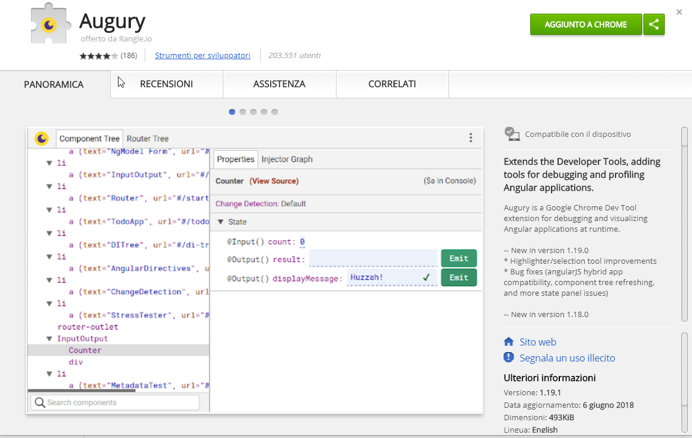Click the count input value 0
692x438 pixels.
[302, 241]
